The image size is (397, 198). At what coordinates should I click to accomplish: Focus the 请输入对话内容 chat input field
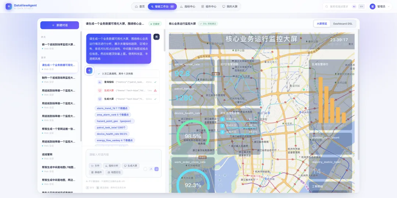tap(124, 155)
